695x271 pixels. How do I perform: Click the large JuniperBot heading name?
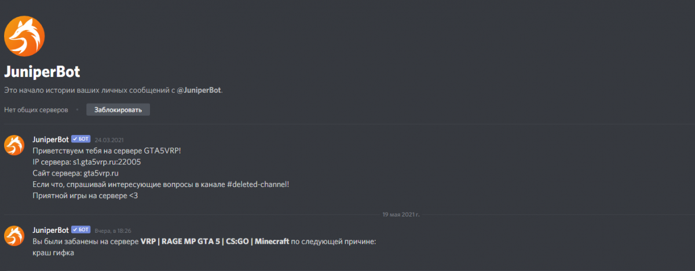(x=42, y=72)
